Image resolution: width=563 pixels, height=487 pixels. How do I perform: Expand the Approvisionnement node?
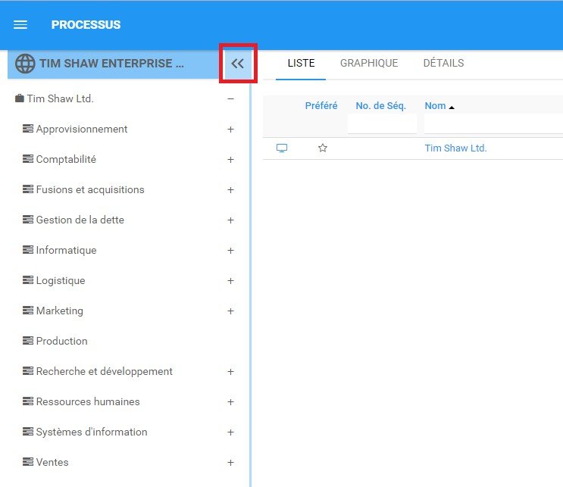231,130
